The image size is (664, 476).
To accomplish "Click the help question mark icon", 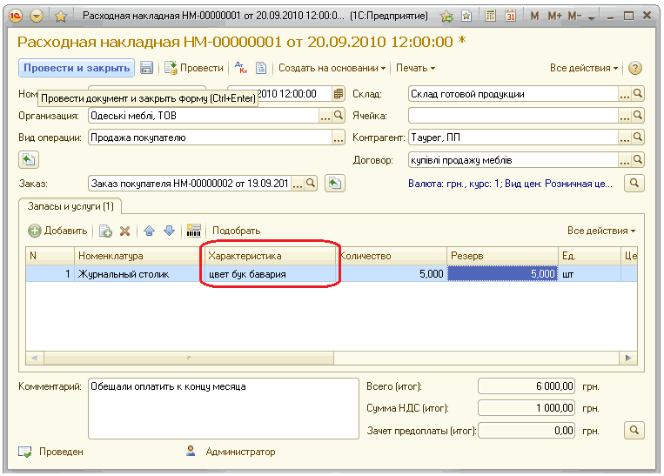I will (x=634, y=68).
